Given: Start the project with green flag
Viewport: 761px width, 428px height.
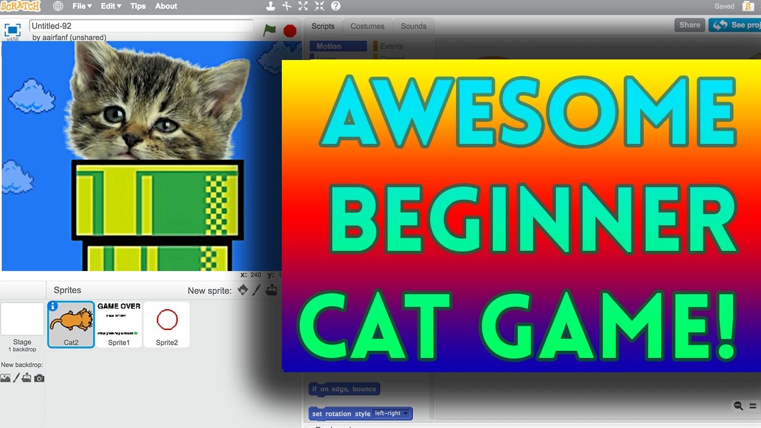Looking at the screenshot, I should 270,30.
